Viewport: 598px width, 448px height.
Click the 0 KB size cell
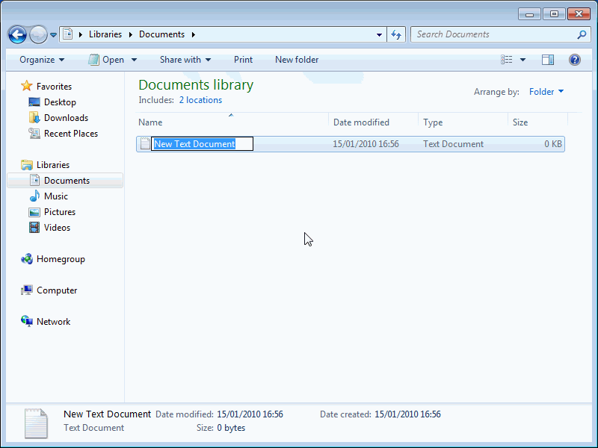click(x=553, y=144)
